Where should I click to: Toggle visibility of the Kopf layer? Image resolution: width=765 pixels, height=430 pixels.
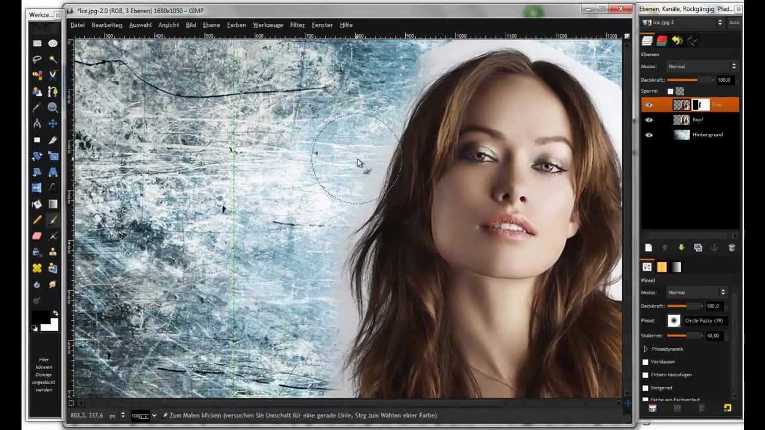pos(649,120)
